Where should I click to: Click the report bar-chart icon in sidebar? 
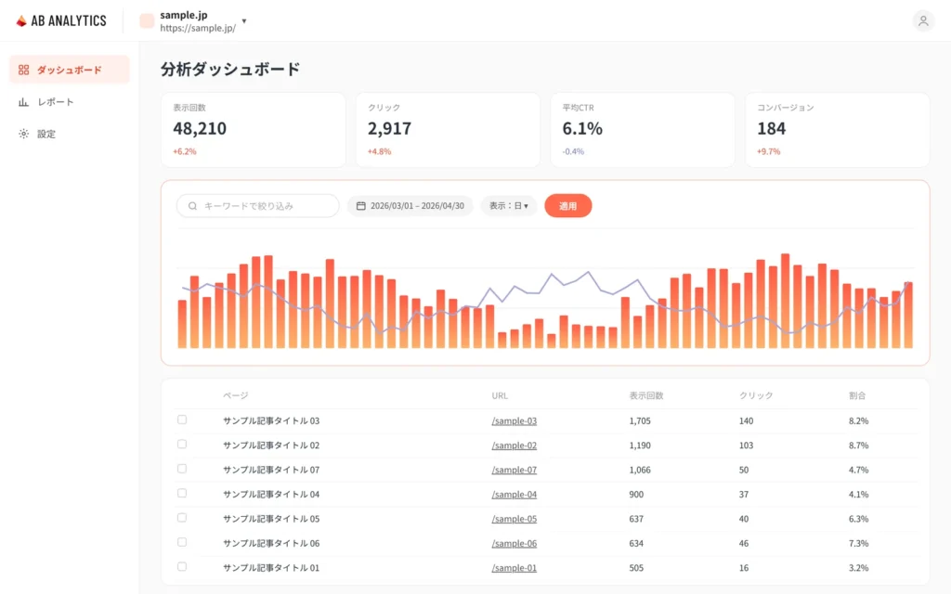coord(23,102)
